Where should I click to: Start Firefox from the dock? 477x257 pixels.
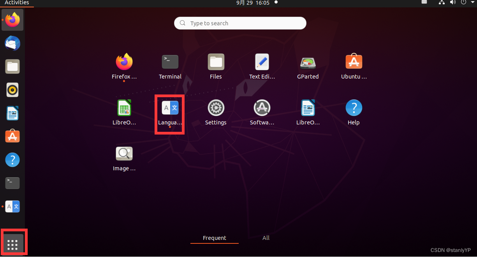[12, 20]
